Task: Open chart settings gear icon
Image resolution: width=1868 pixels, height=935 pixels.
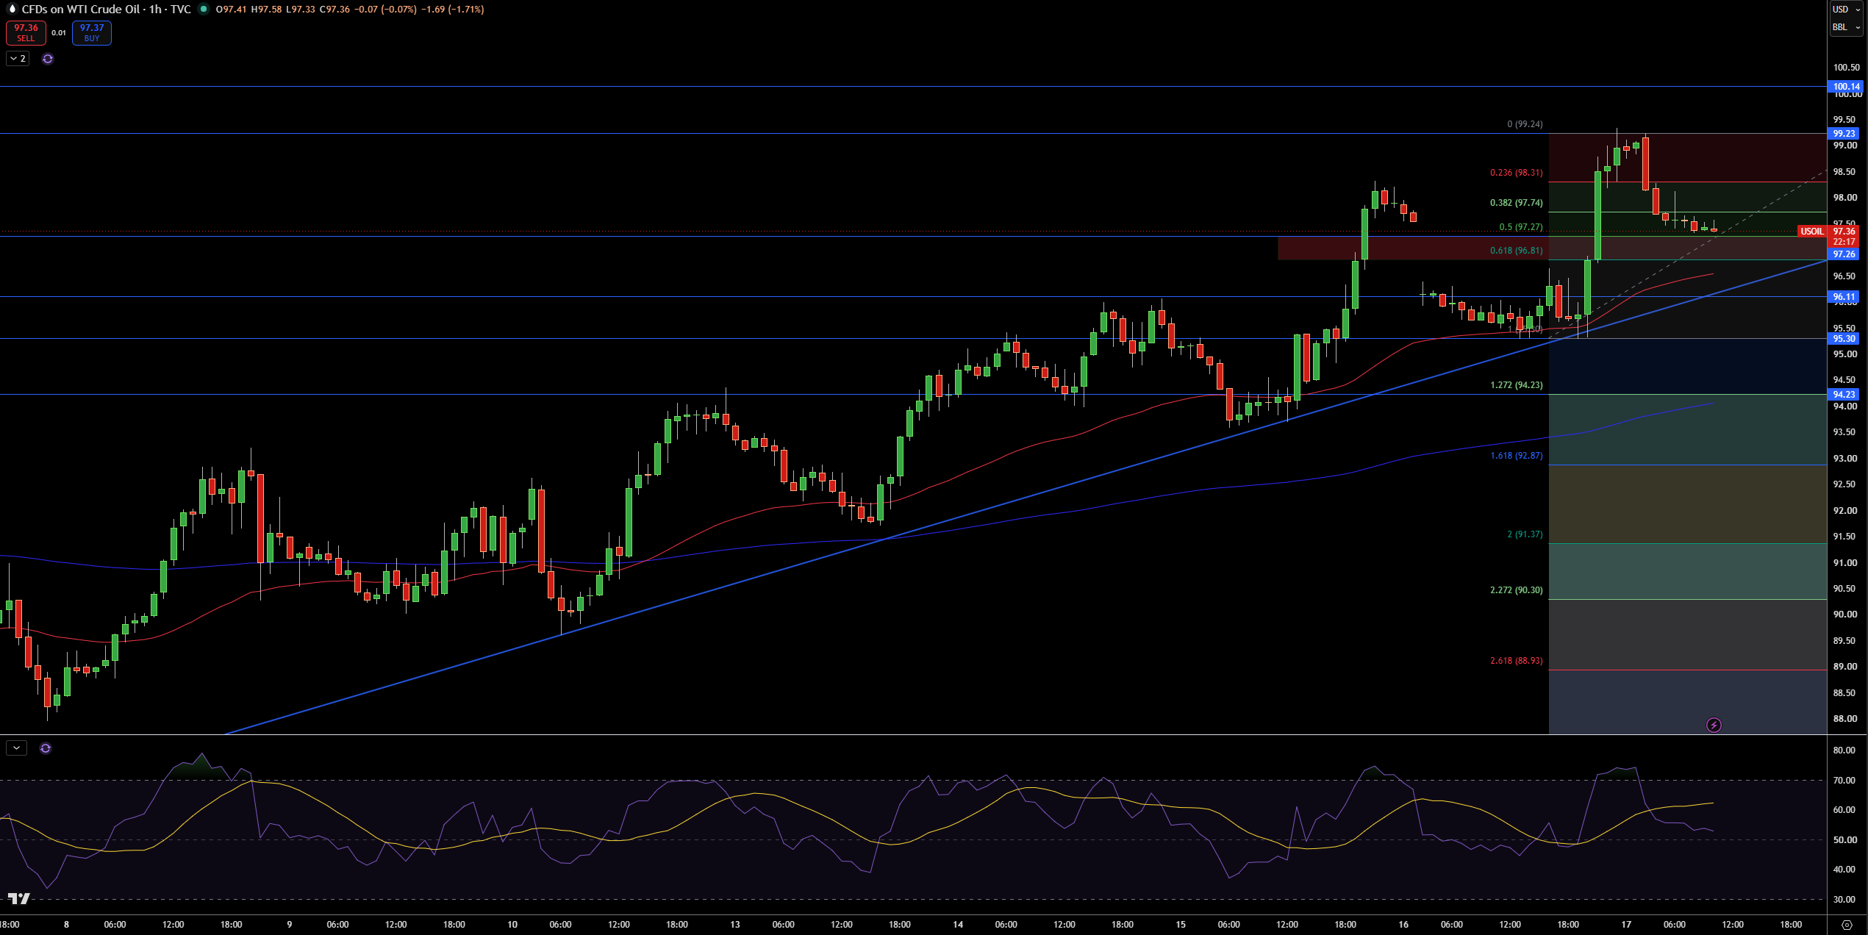Action: (1847, 925)
